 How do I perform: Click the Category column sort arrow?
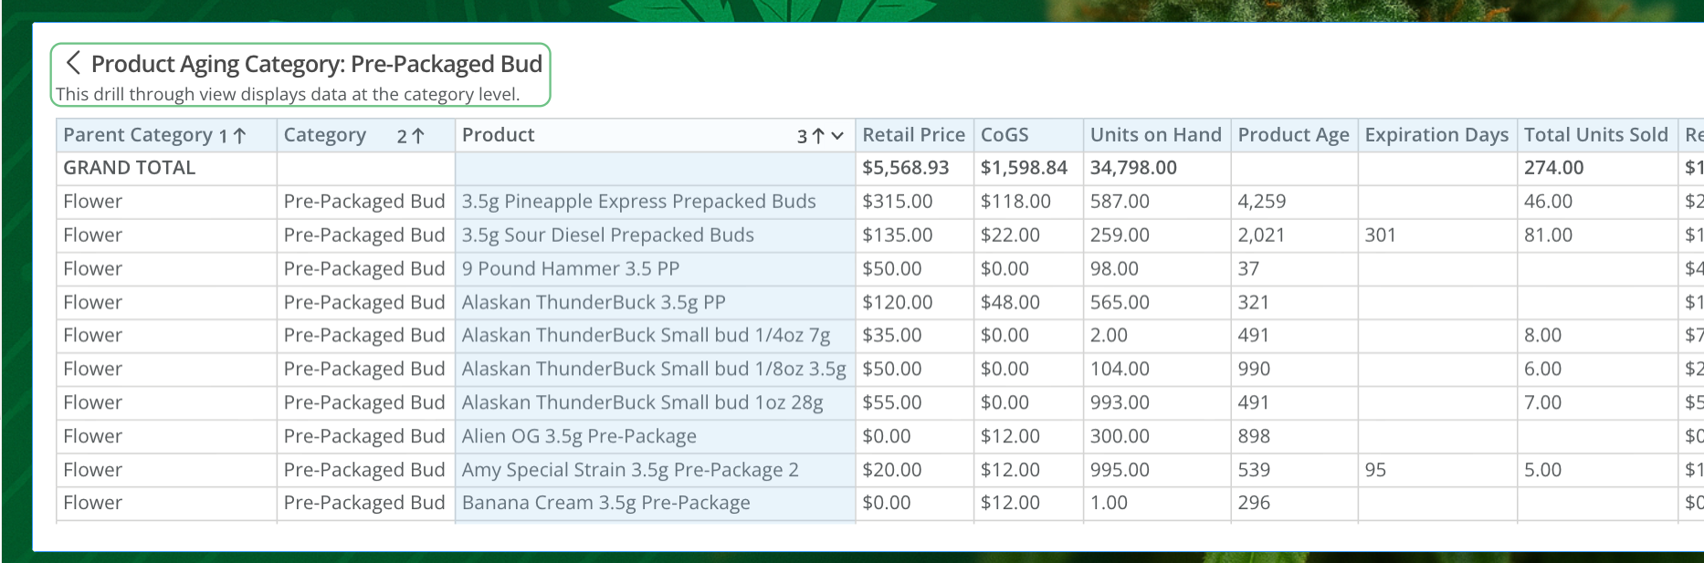pyautogui.click(x=417, y=136)
